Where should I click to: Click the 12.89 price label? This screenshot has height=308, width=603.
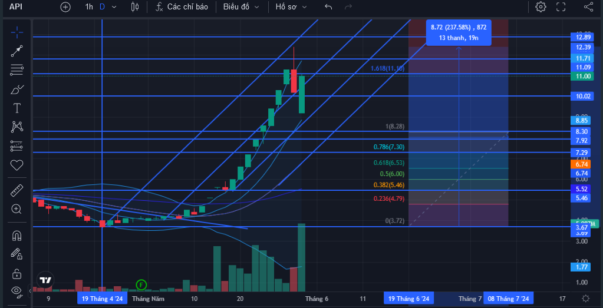click(x=583, y=37)
